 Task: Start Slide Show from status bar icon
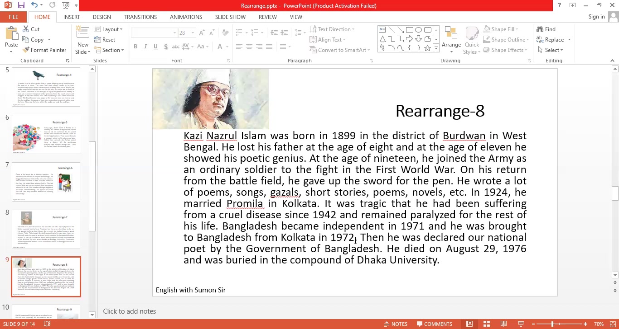(x=521, y=324)
